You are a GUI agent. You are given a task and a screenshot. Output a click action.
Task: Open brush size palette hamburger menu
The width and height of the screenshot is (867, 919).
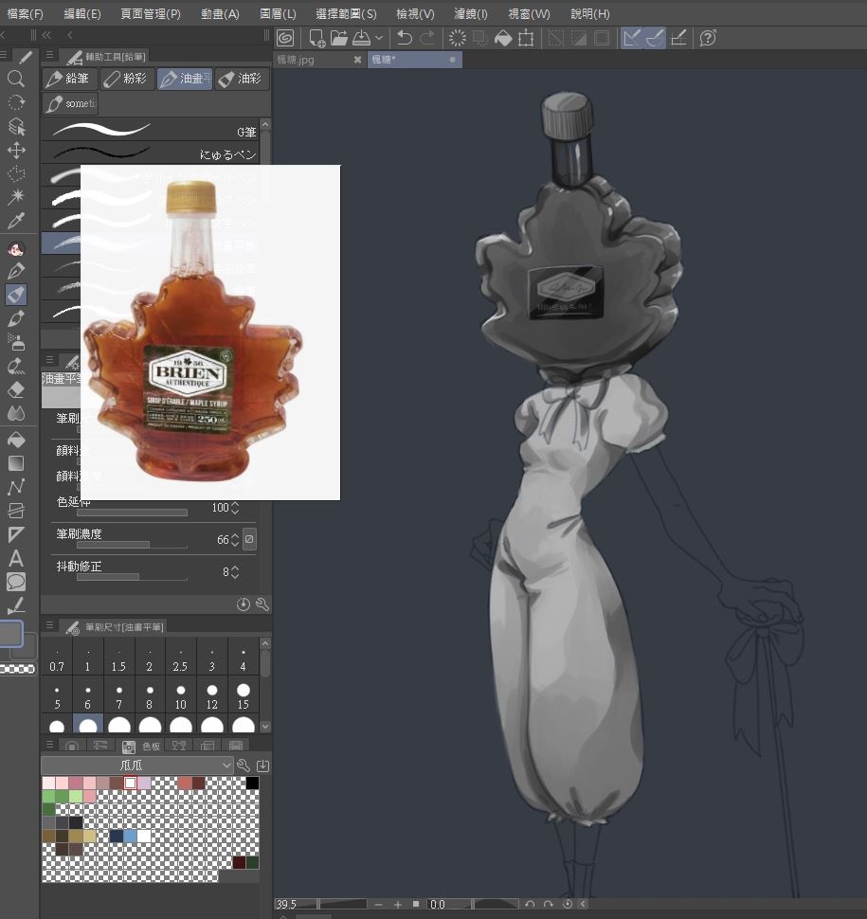click(x=50, y=625)
